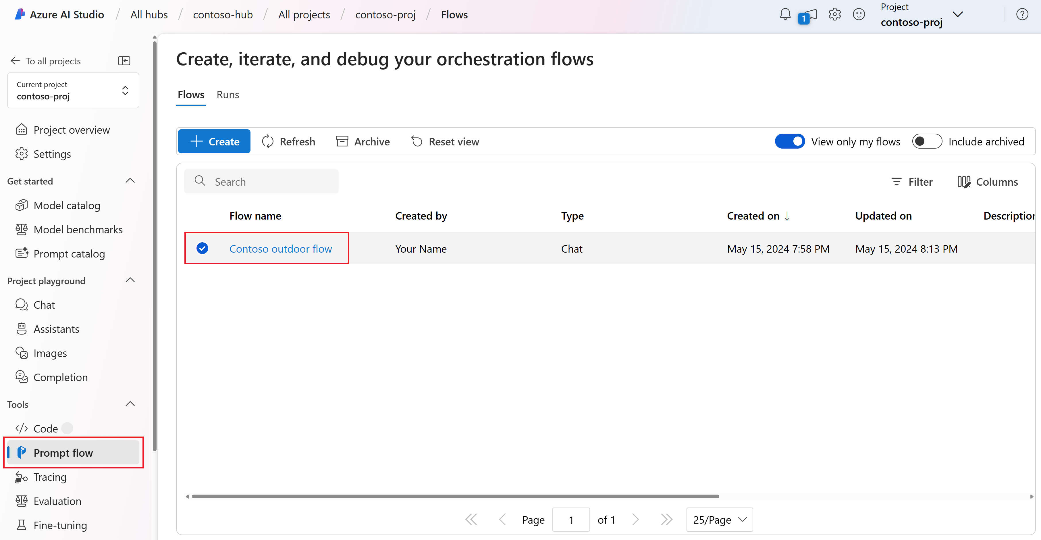Viewport: 1041px width, 540px height.
Task: Click the Fine-tuning flask icon
Action: point(22,525)
